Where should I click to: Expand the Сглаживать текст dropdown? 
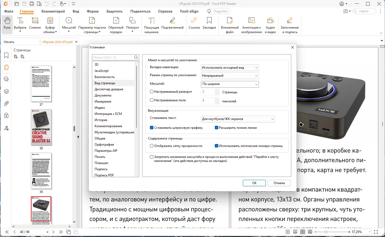click(238, 119)
